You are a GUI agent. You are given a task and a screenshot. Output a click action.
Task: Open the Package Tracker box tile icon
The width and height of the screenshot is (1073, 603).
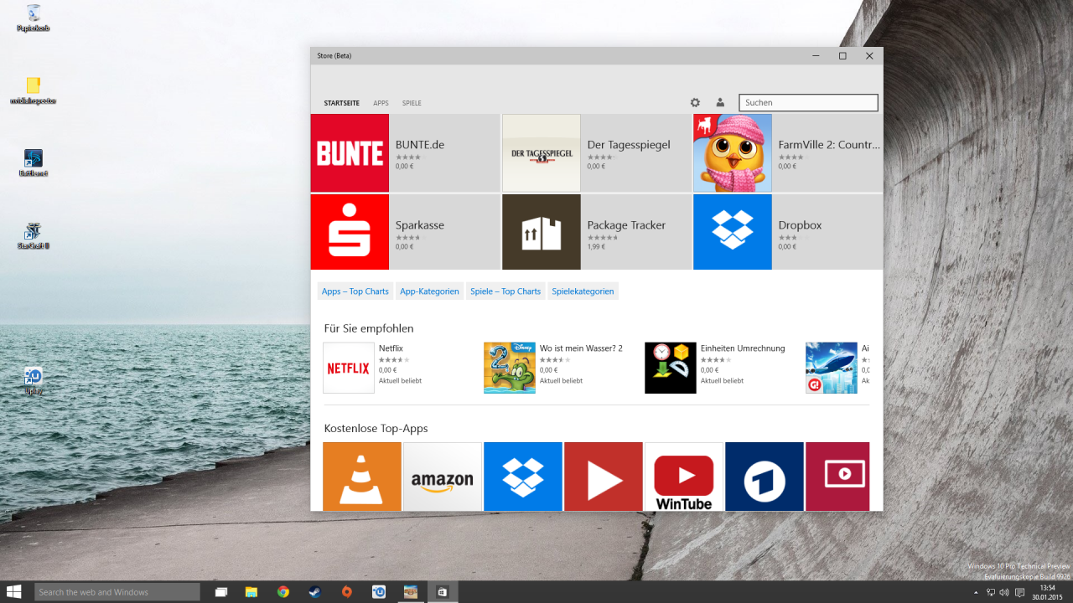[x=542, y=232]
